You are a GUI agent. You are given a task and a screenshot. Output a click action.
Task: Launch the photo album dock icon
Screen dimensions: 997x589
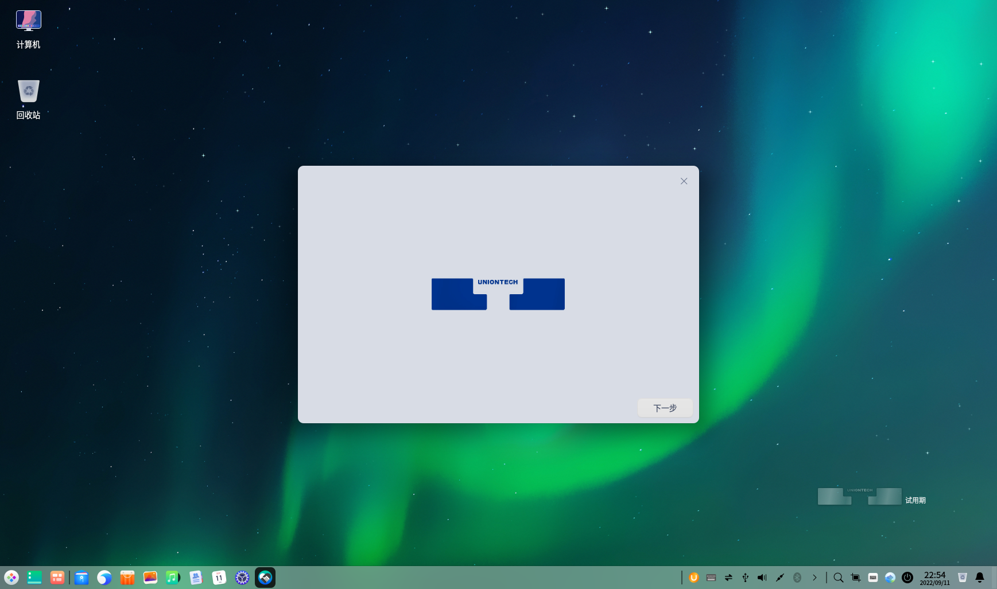point(150,578)
